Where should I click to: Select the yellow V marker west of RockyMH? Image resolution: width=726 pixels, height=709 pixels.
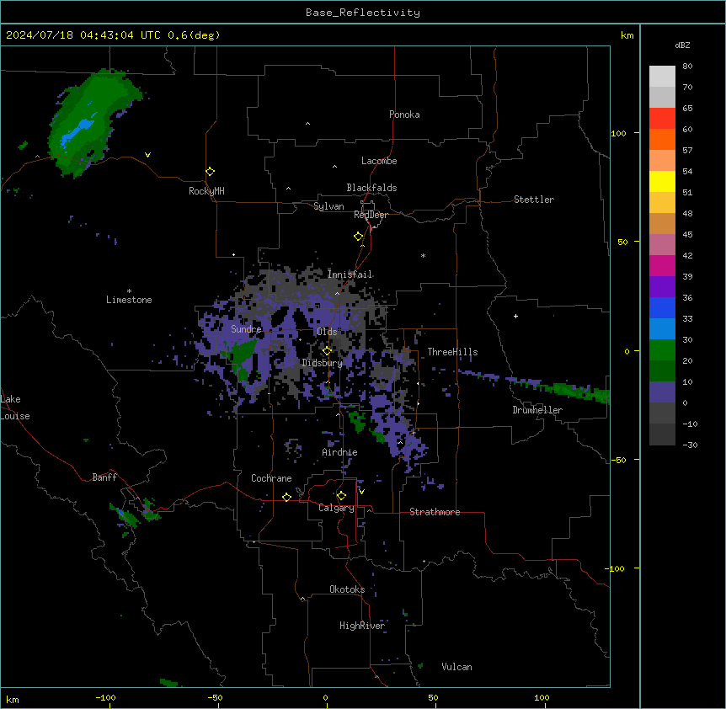pyautogui.click(x=147, y=155)
